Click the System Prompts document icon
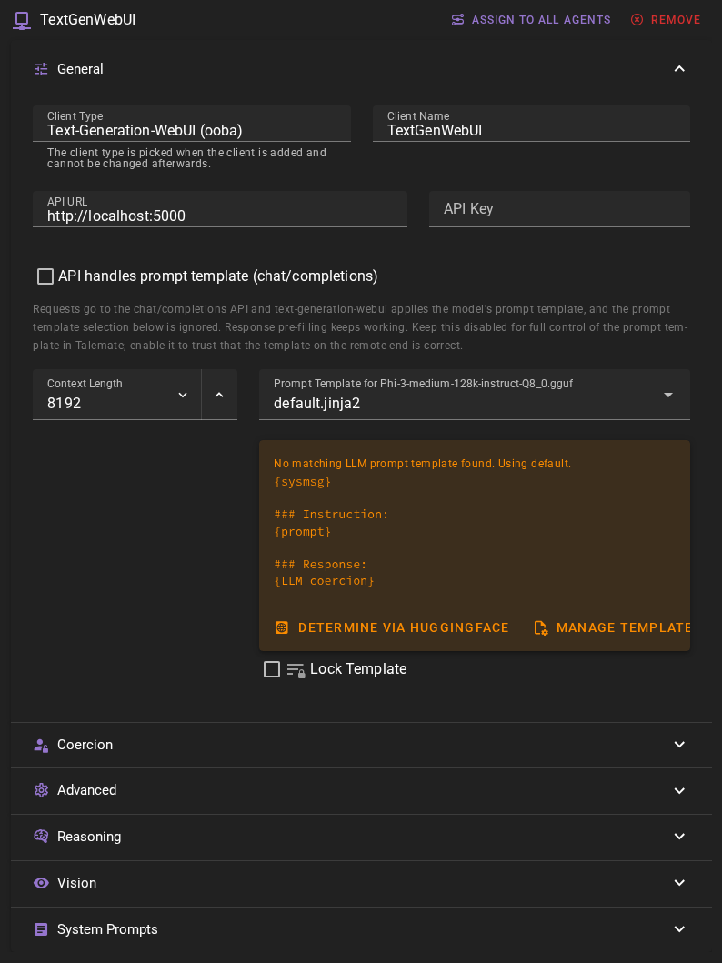Screen dimensions: 722x963 41,929
